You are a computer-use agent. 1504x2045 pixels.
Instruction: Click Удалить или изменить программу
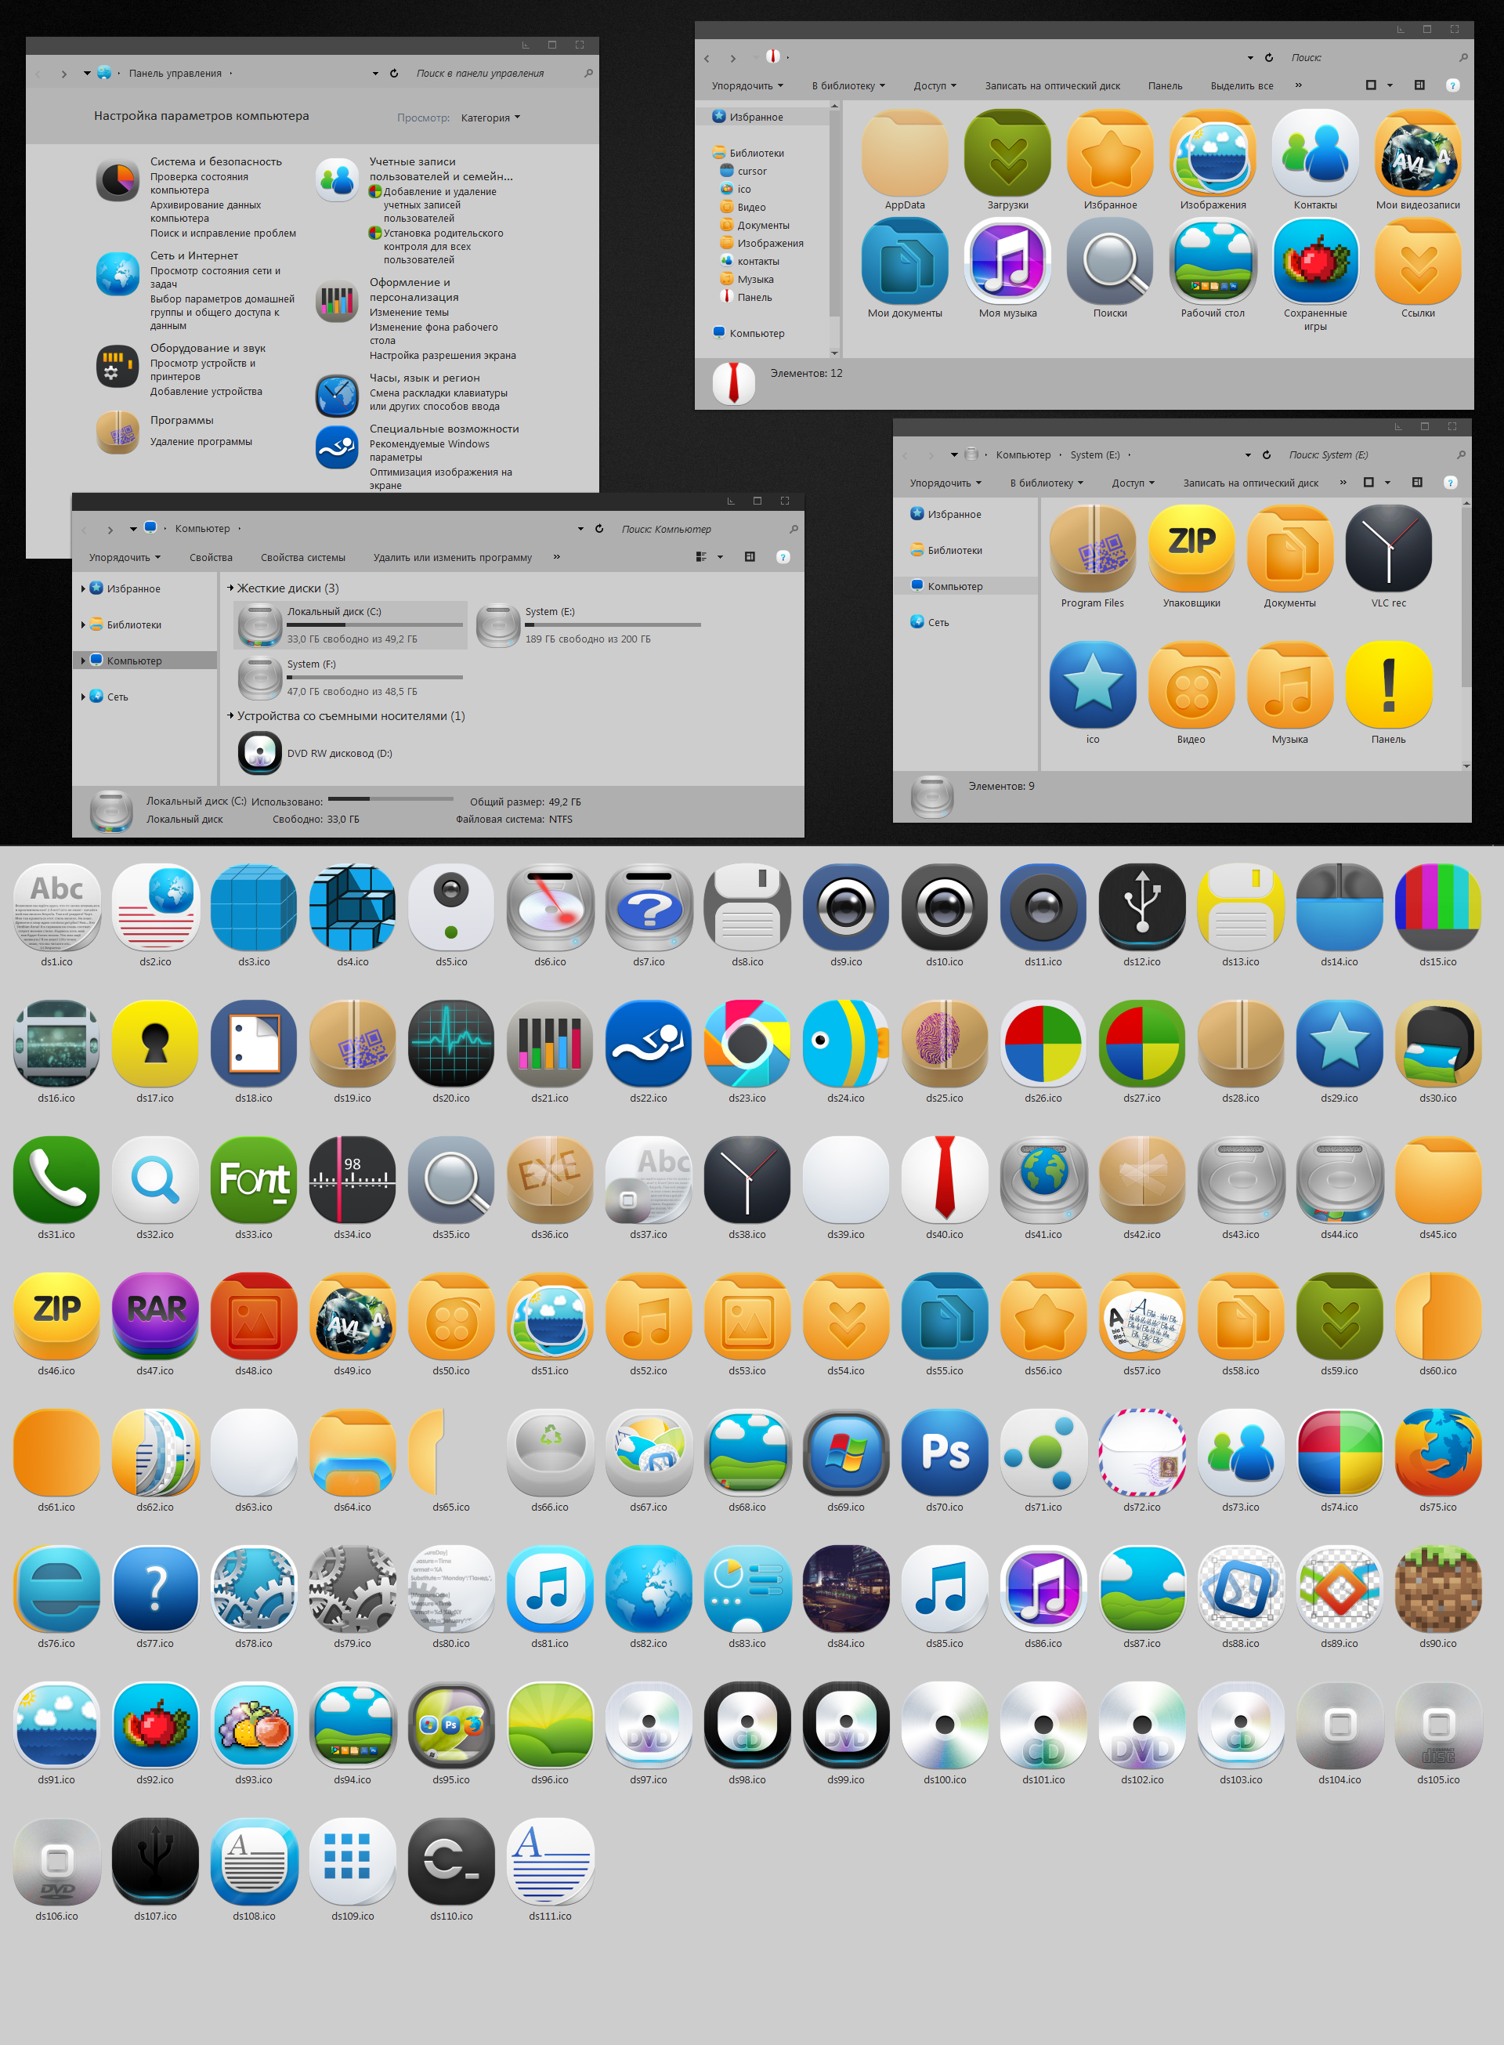pyautogui.click(x=453, y=557)
